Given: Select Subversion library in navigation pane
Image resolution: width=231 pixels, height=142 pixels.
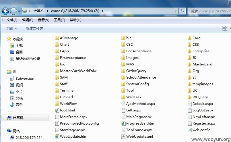Looking at the screenshot, I should click(22, 79).
